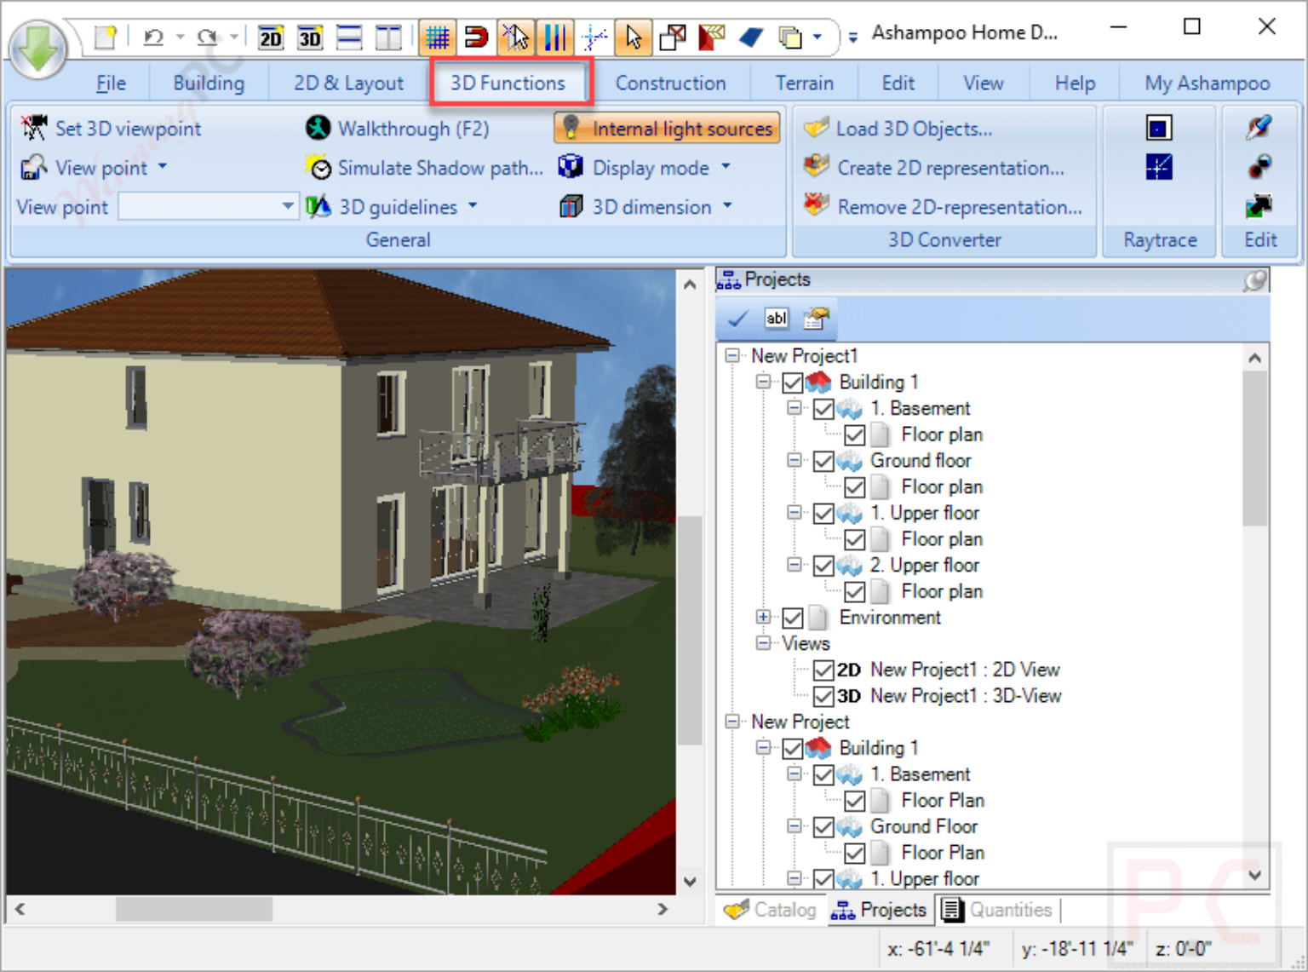1308x972 pixels.
Task: Toggle the Ground Floor checkbox in New Project
Action: 823,826
